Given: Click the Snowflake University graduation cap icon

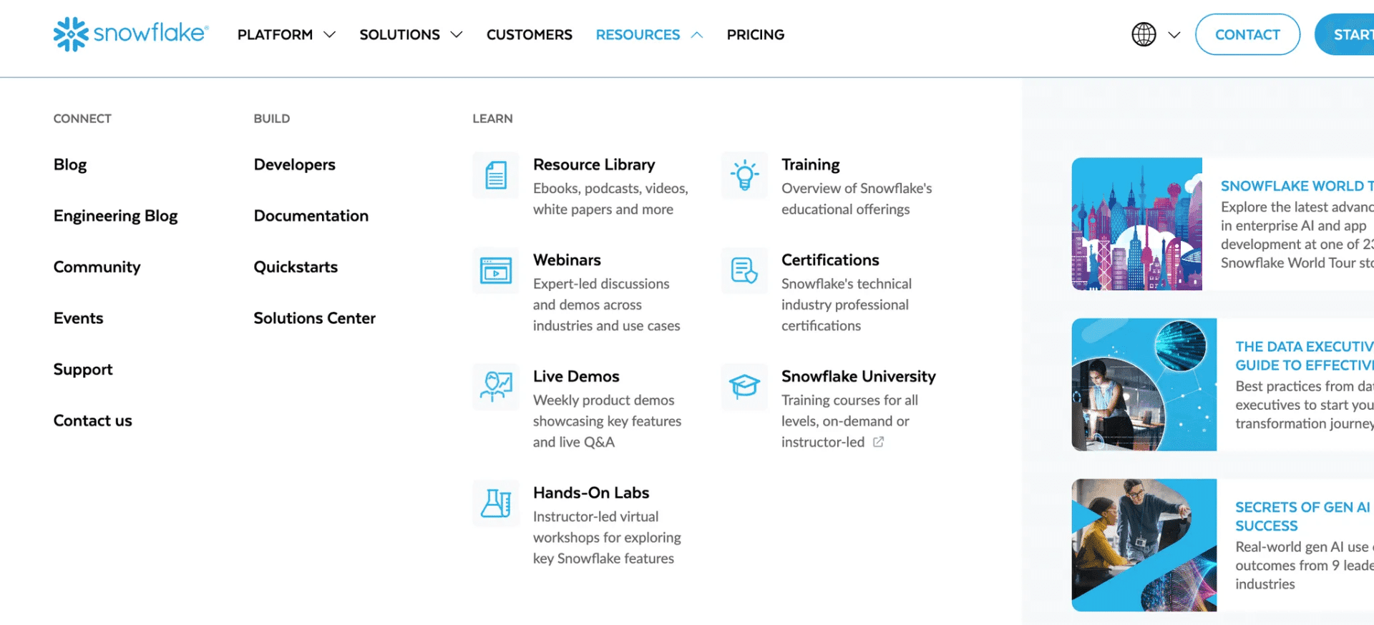Looking at the screenshot, I should click(744, 387).
